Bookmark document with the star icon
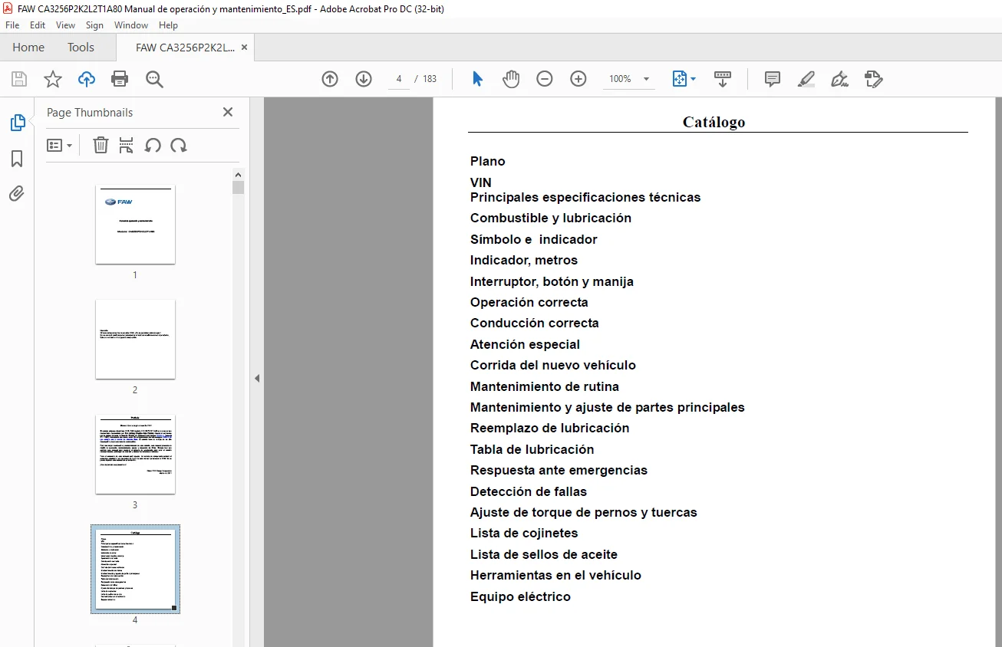 53,79
